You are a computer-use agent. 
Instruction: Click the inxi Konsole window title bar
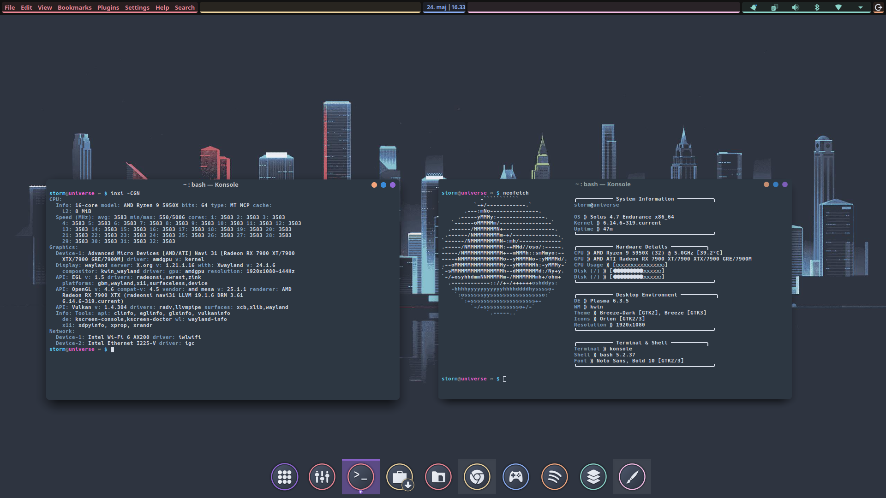pos(211,185)
